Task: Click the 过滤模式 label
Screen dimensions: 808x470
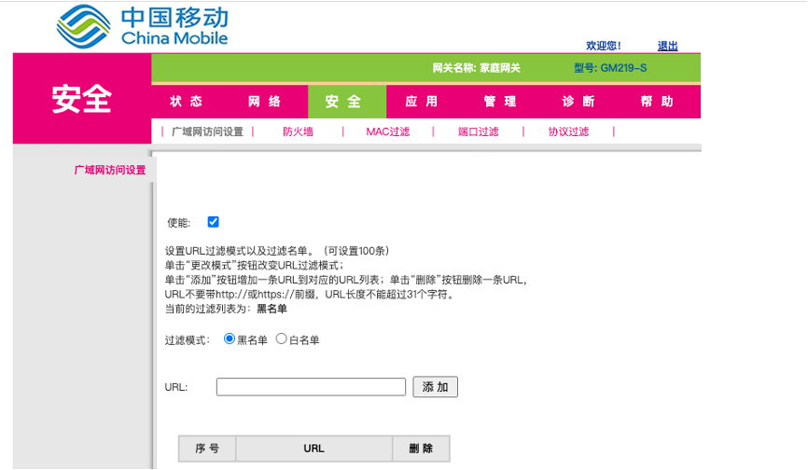Action: (x=188, y=340)
